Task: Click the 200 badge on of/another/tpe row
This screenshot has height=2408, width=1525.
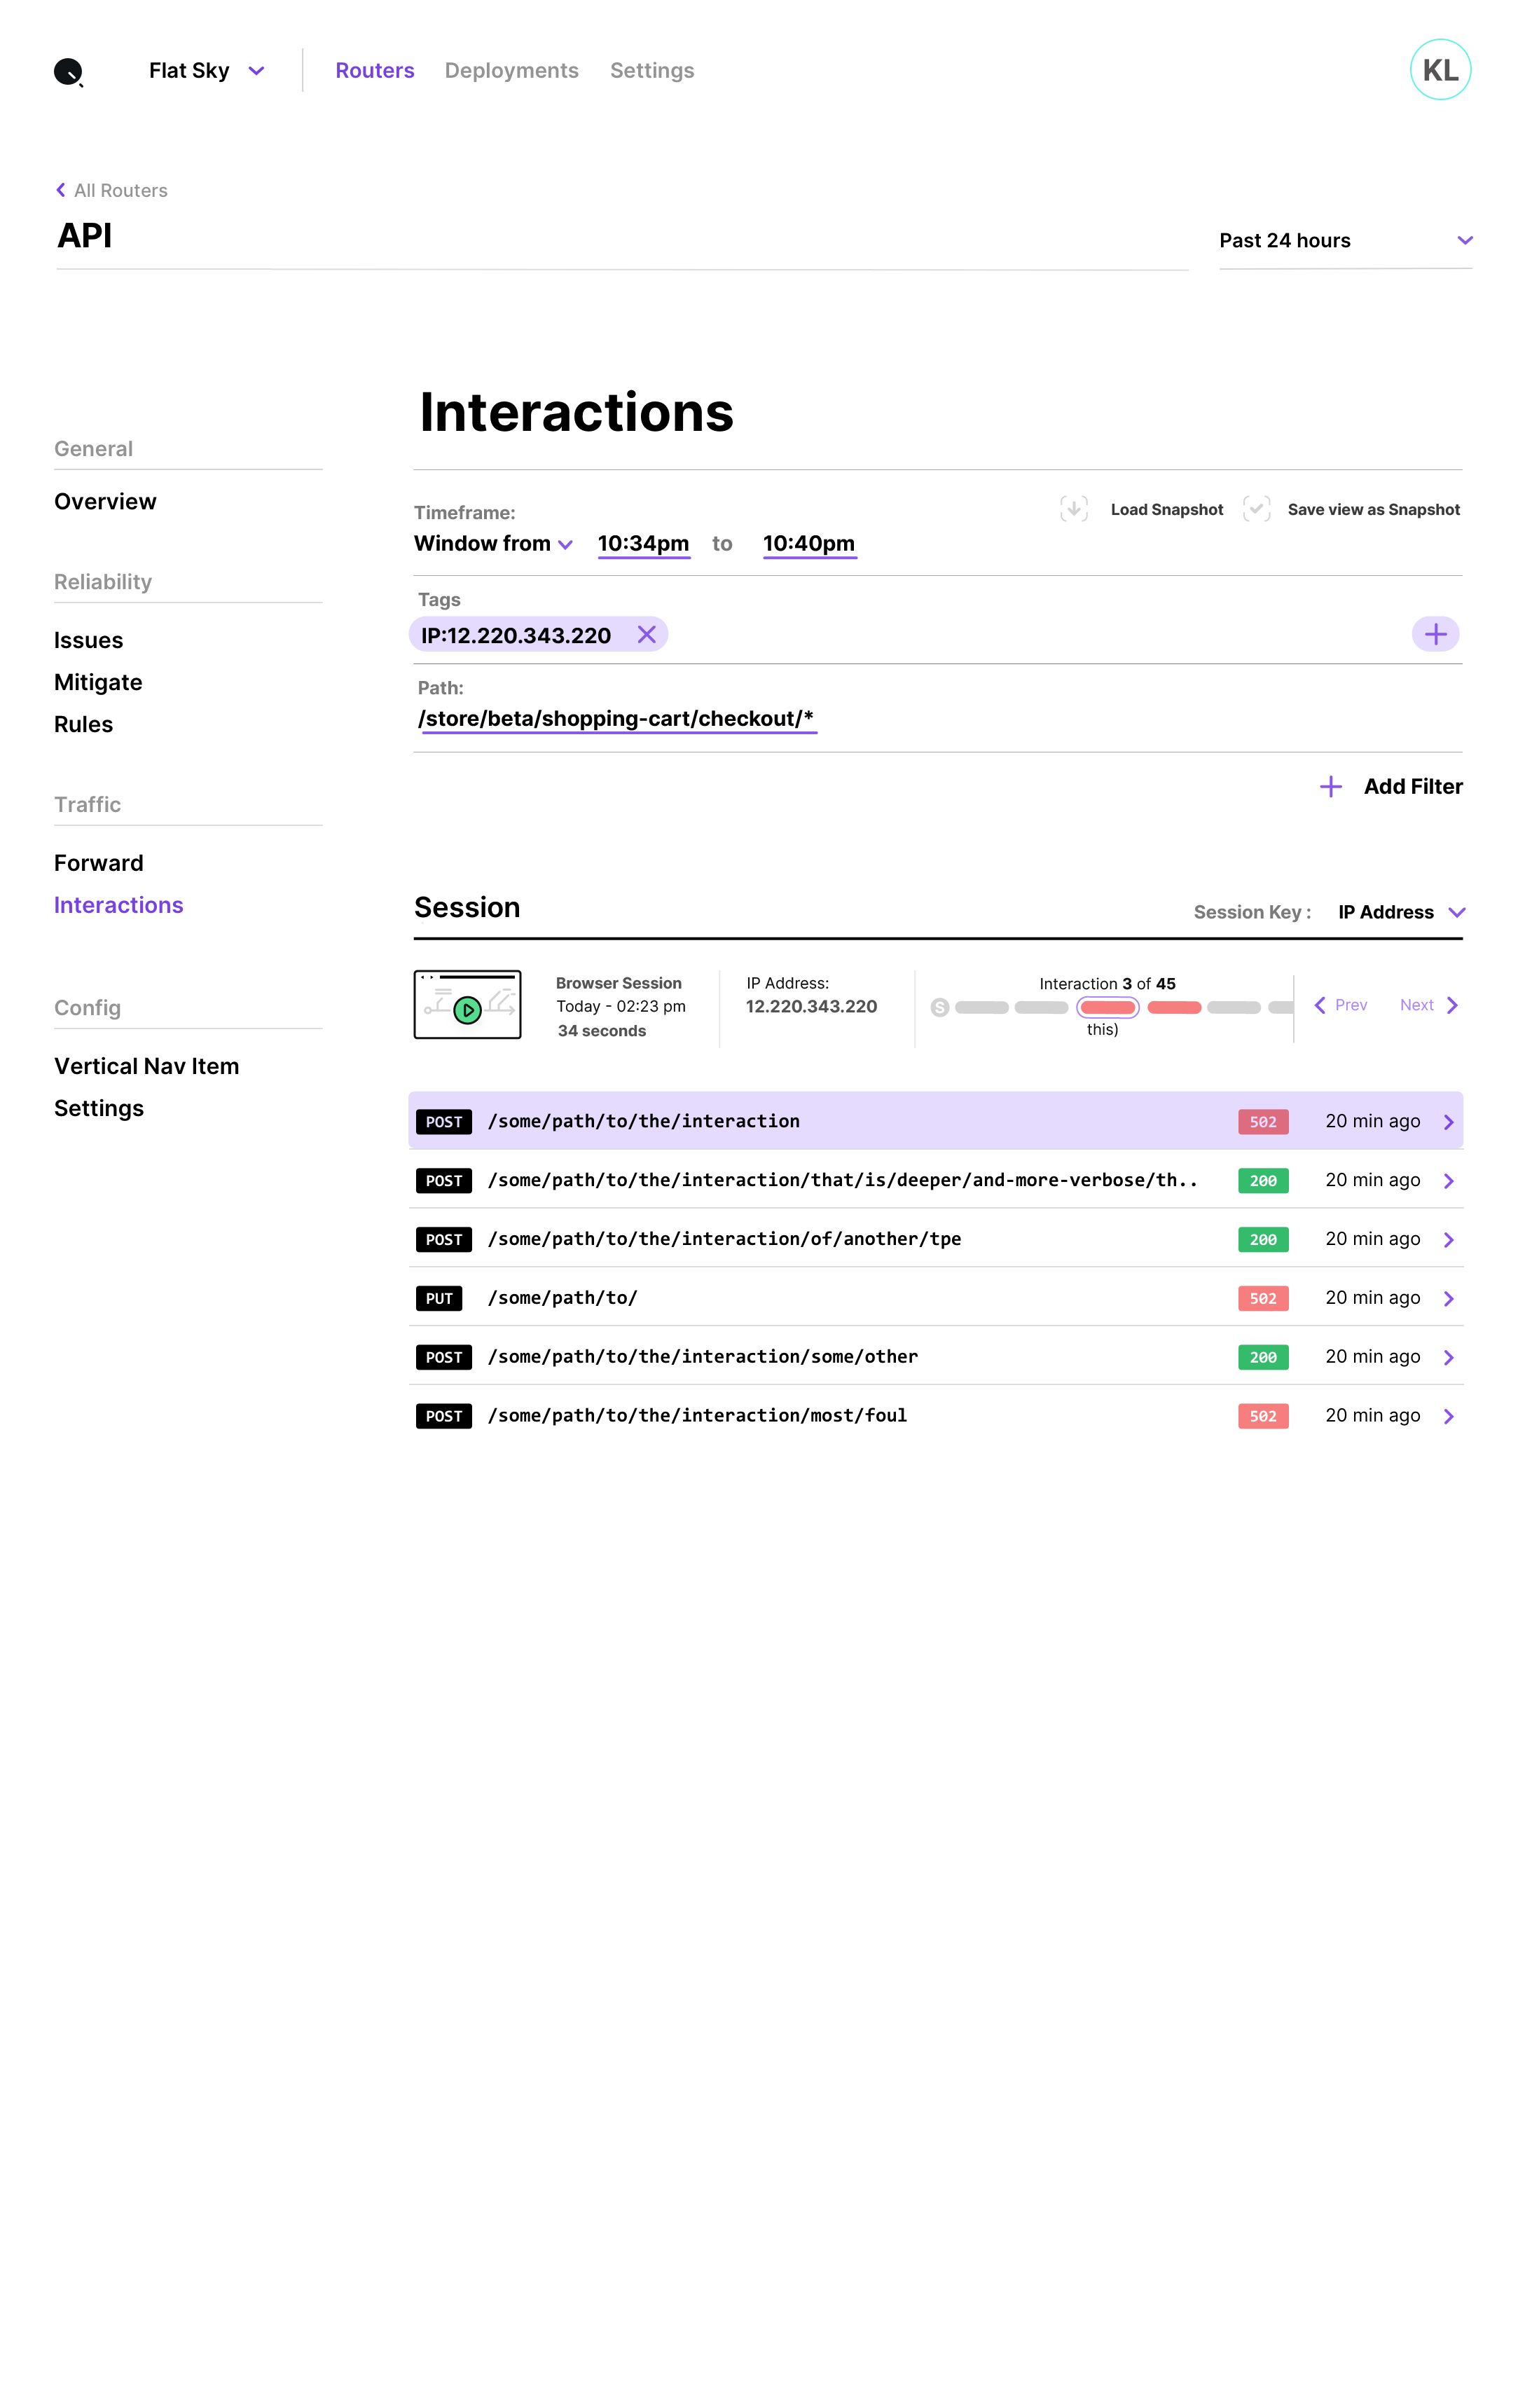Action: point(1262,1240)
